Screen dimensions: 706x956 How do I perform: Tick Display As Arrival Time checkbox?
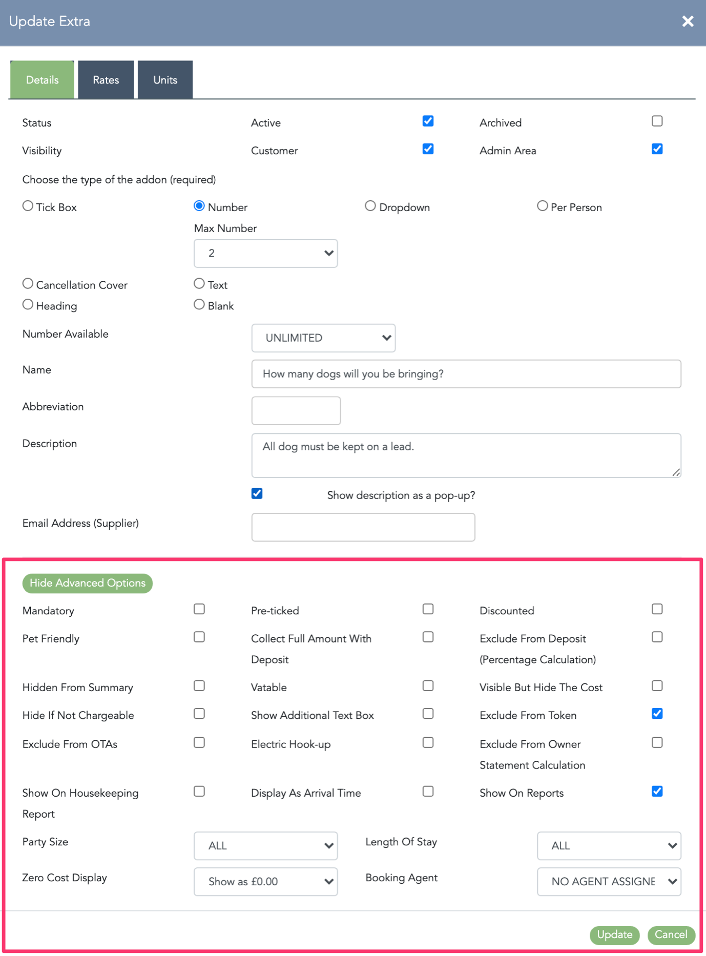428,792
